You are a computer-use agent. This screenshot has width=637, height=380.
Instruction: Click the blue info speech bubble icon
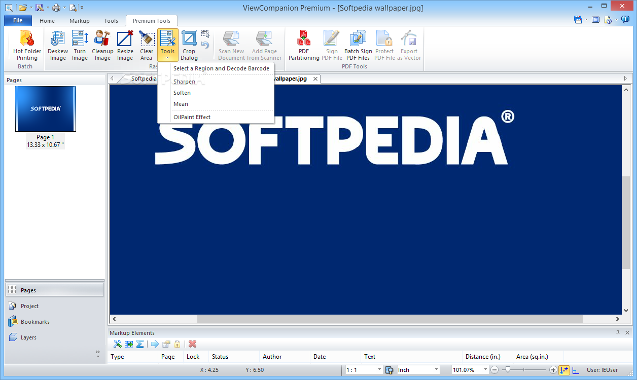(x=625, y=20)
